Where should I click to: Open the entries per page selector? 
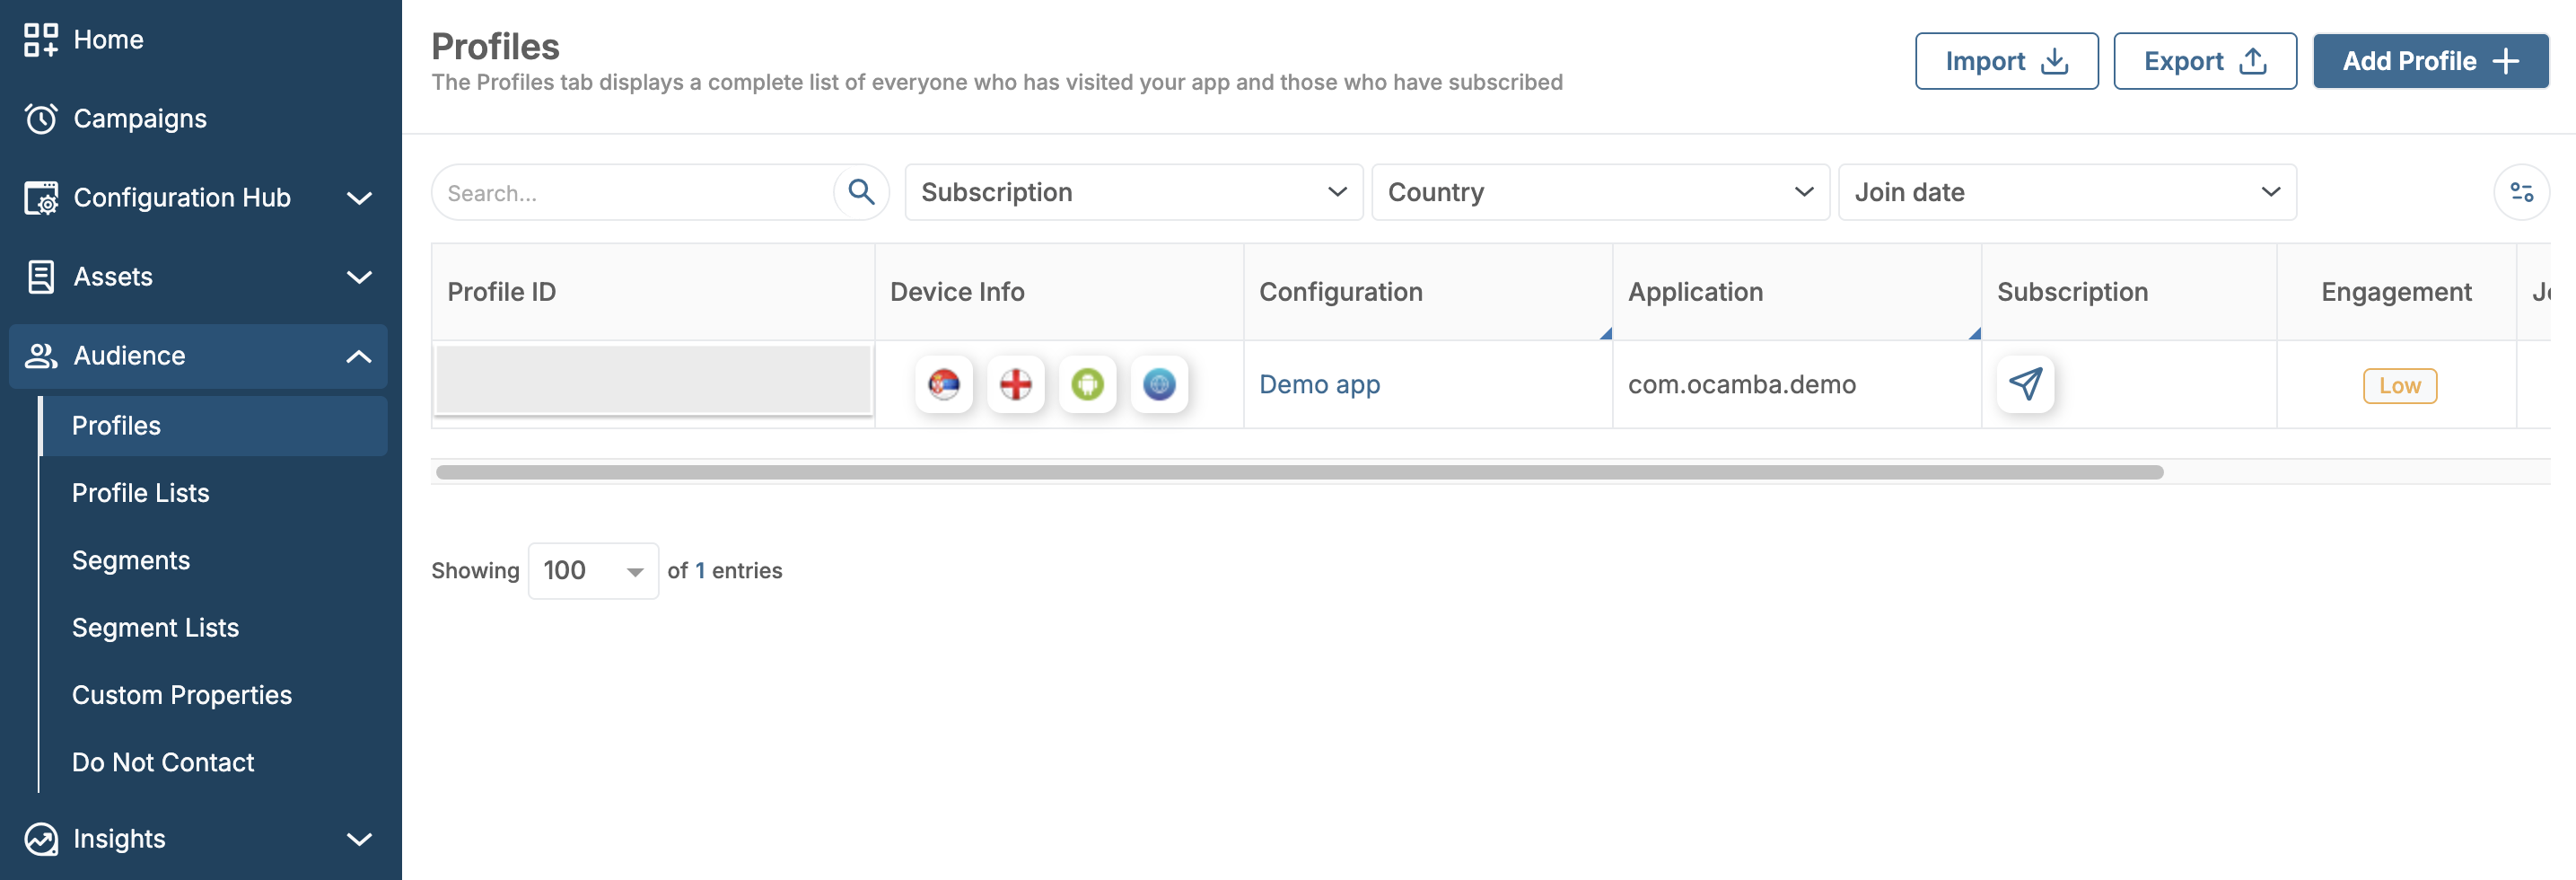[x=593, y=571]
